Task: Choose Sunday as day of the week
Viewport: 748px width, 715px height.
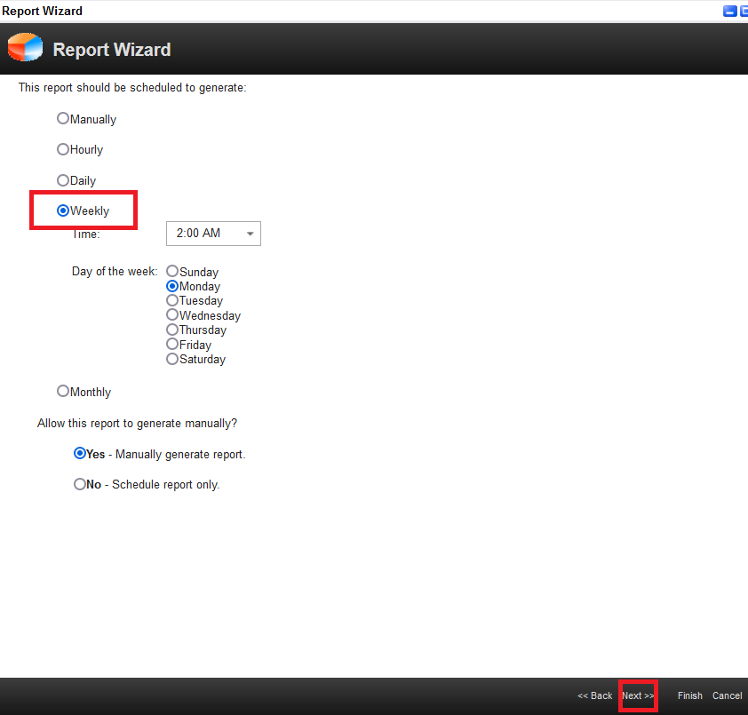Action: point(172,271)
